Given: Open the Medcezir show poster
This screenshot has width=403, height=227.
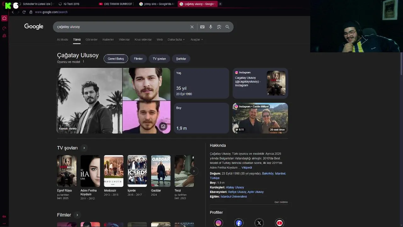Looking at the screenshot, I should point(114,171).
